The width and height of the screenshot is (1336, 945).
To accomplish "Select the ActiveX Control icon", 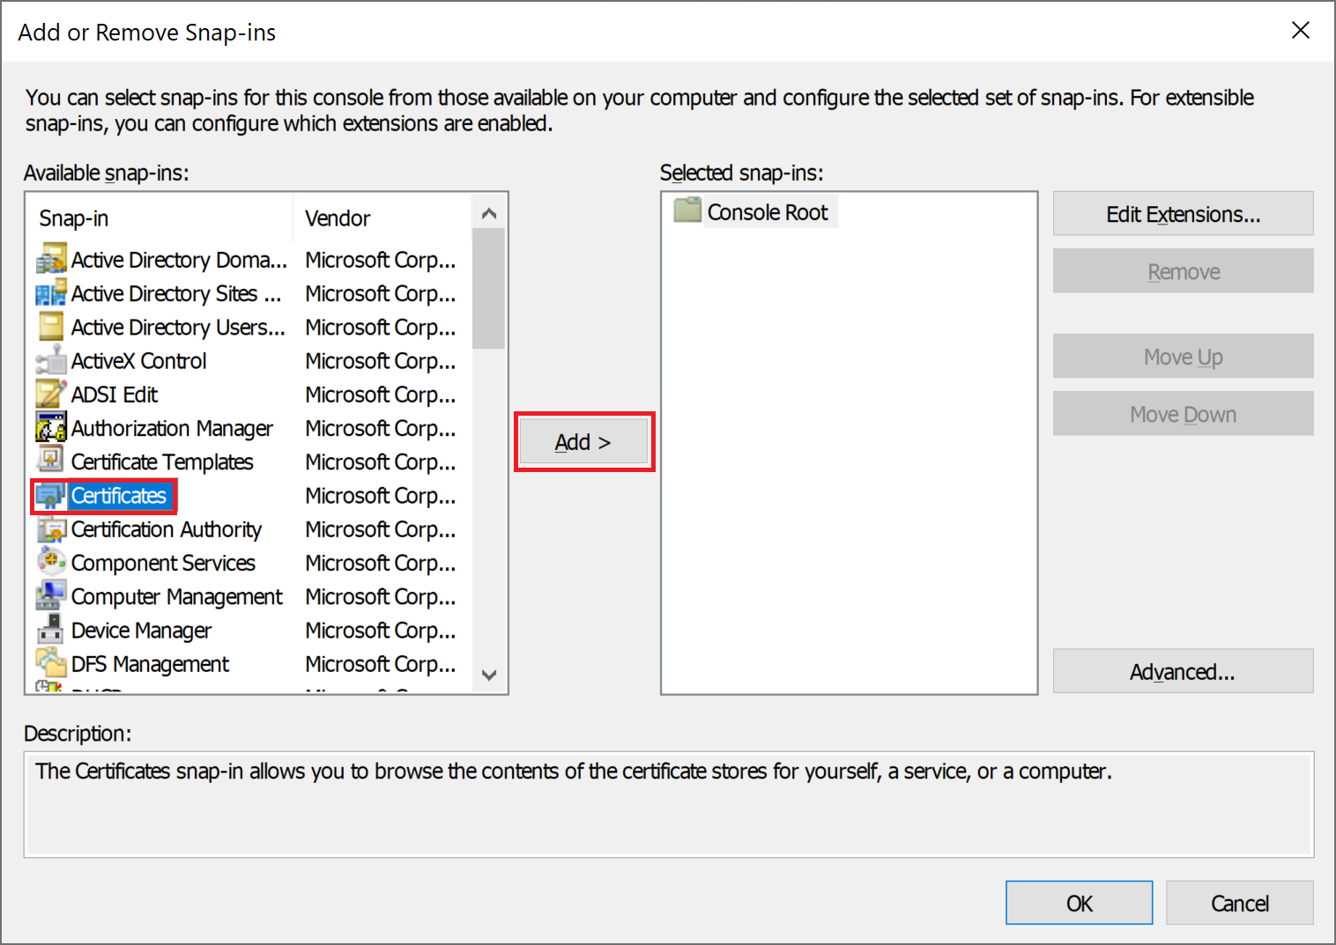I will [x=51, y=361].
